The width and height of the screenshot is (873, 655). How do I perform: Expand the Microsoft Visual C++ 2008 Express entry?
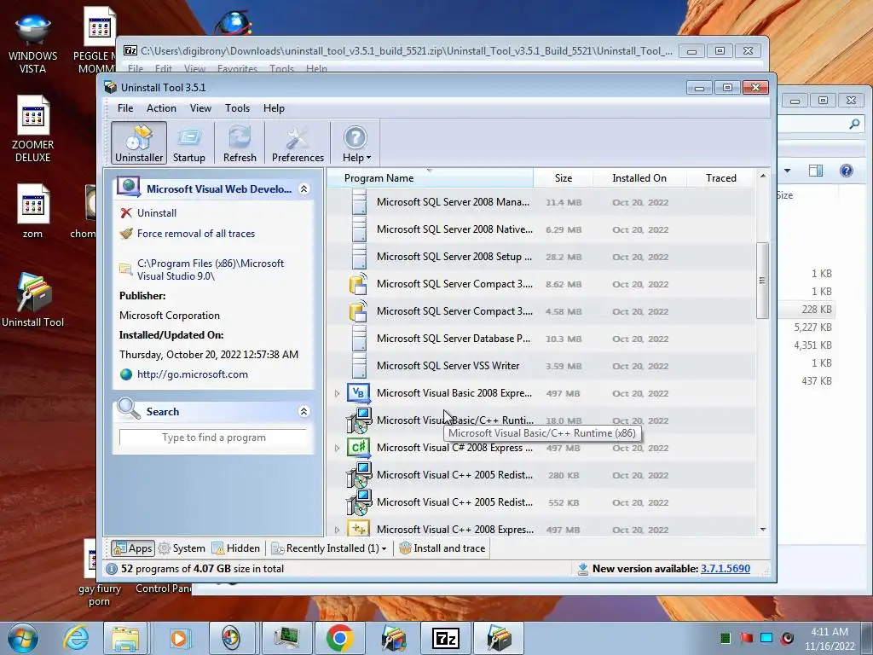(x=337, y=530)
